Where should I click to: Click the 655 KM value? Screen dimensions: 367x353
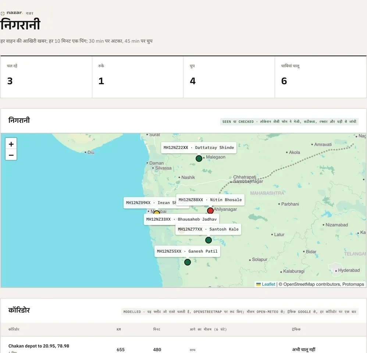[121, 349]
